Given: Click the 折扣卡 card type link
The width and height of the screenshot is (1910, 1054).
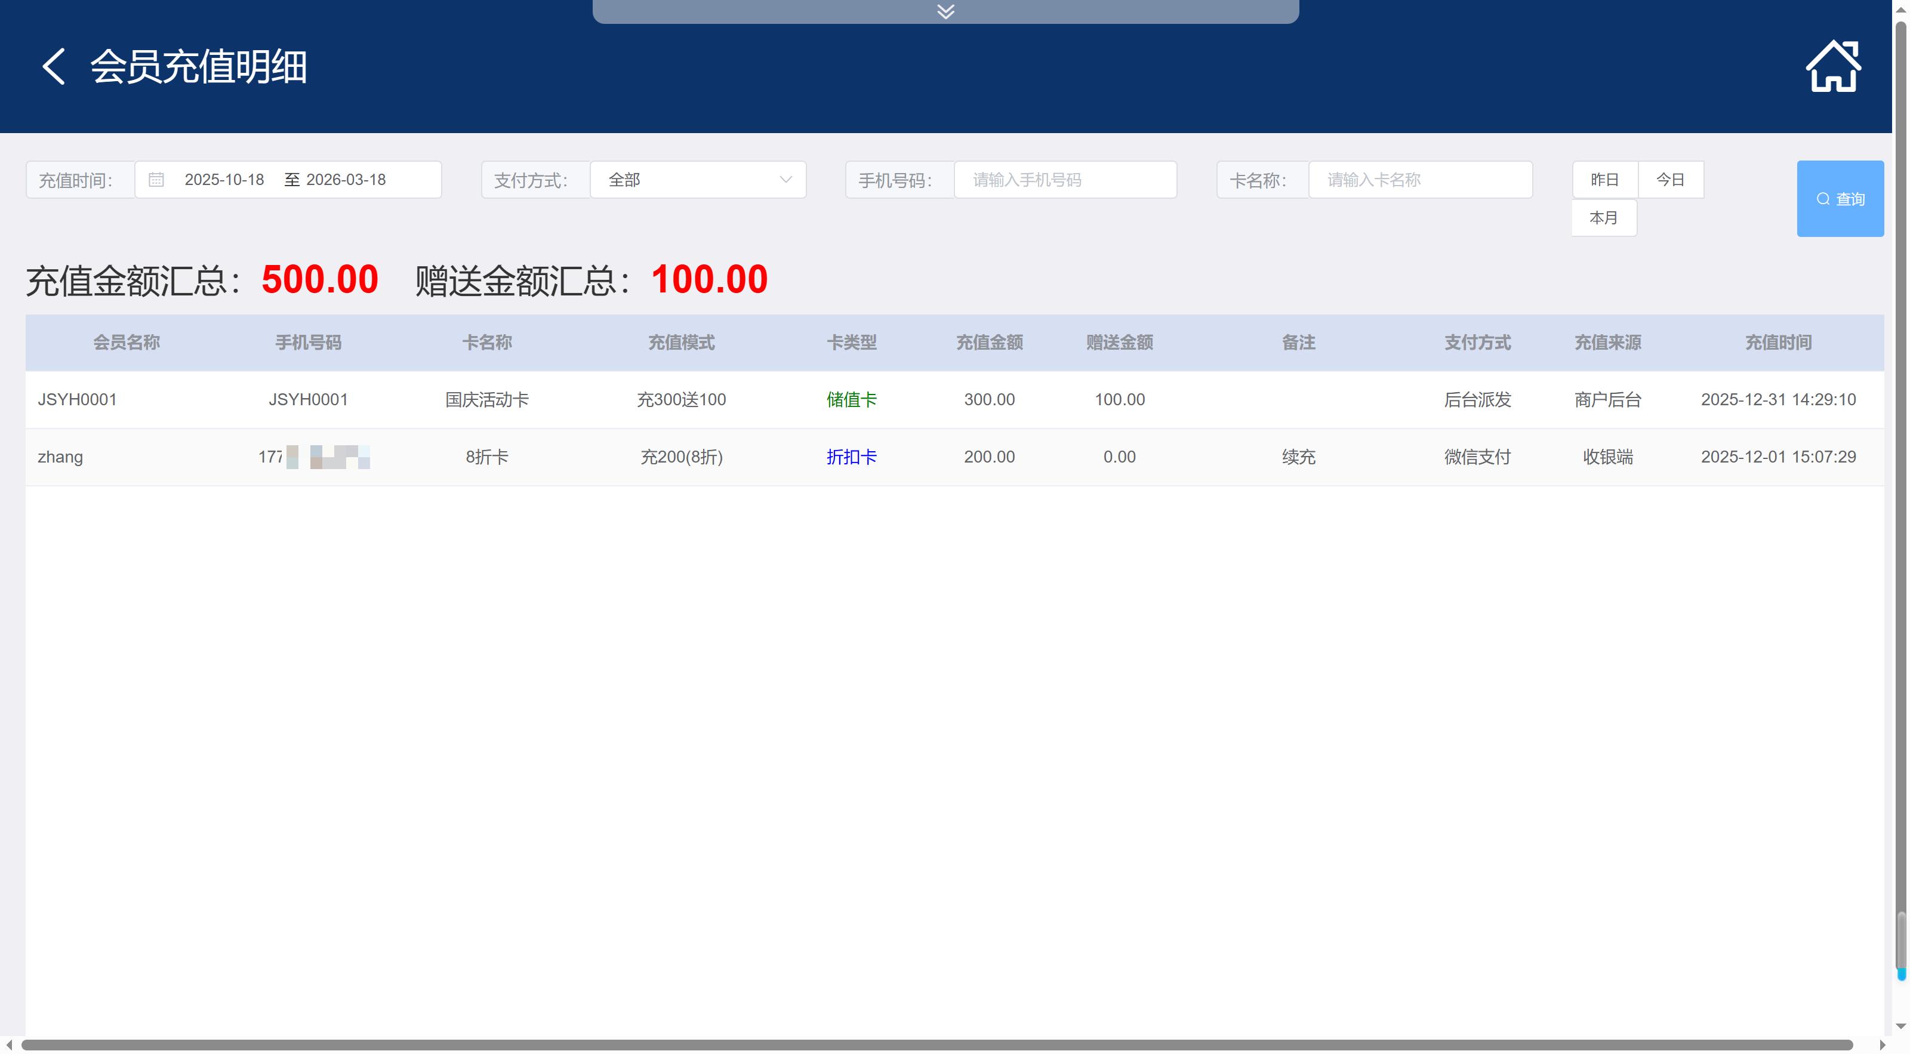Looking at the screenshot, I should tap(851, 457).
